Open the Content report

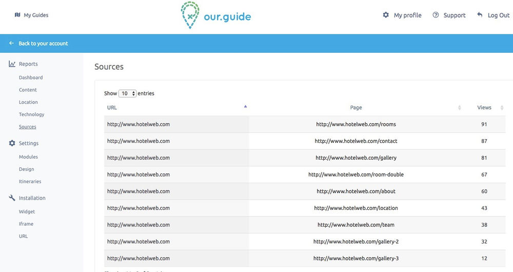click(x=28, y=90)
